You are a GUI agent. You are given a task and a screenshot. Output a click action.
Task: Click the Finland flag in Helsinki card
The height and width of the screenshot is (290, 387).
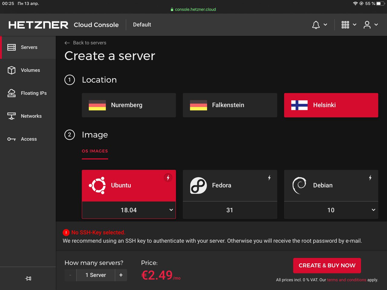pyautogui.click(x=299, y=105)
